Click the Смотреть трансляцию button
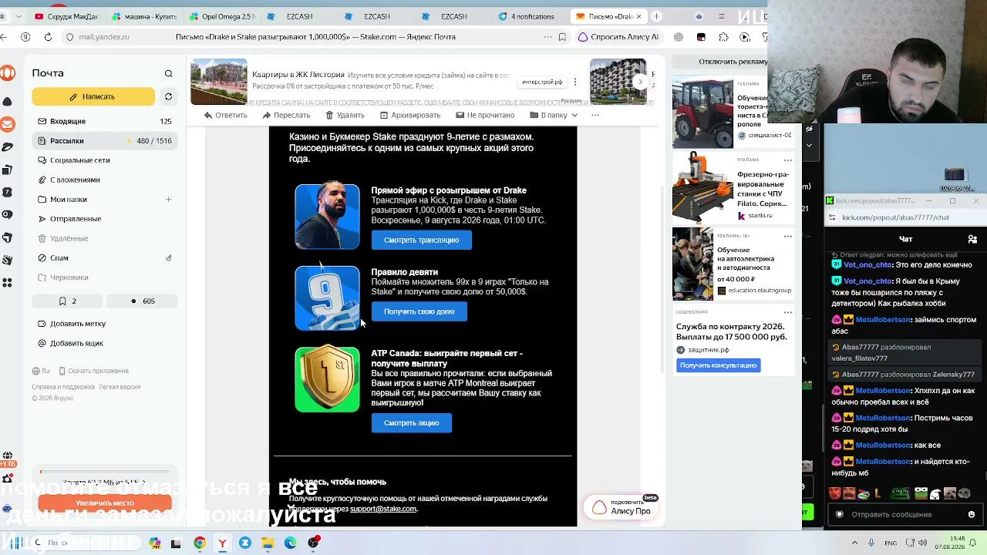The height and width of the screenshot is (555, 987). coord(421,240)
